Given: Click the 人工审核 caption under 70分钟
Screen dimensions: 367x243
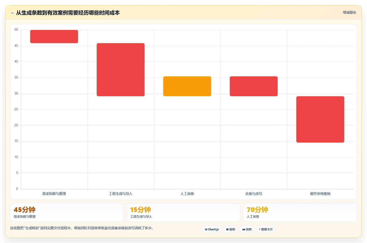Looking at the screenshot, I should coord(253,217).
